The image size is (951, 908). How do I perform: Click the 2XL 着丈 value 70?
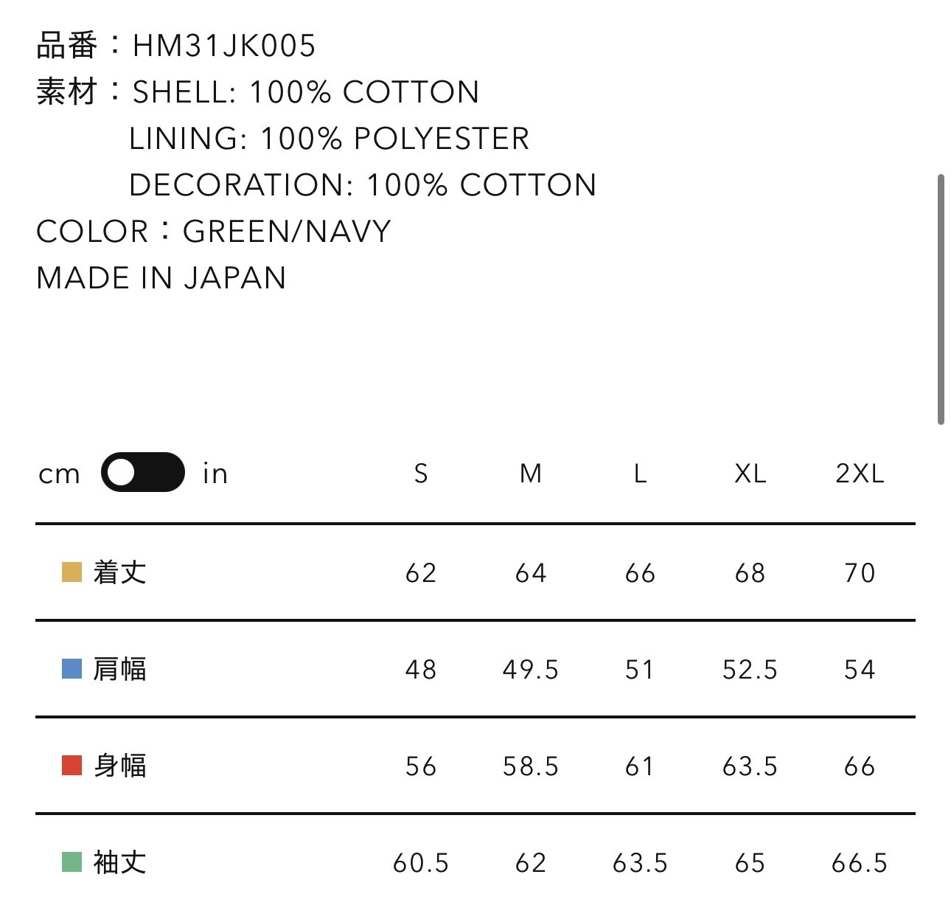pyautogui.click(x=860, y=573)
